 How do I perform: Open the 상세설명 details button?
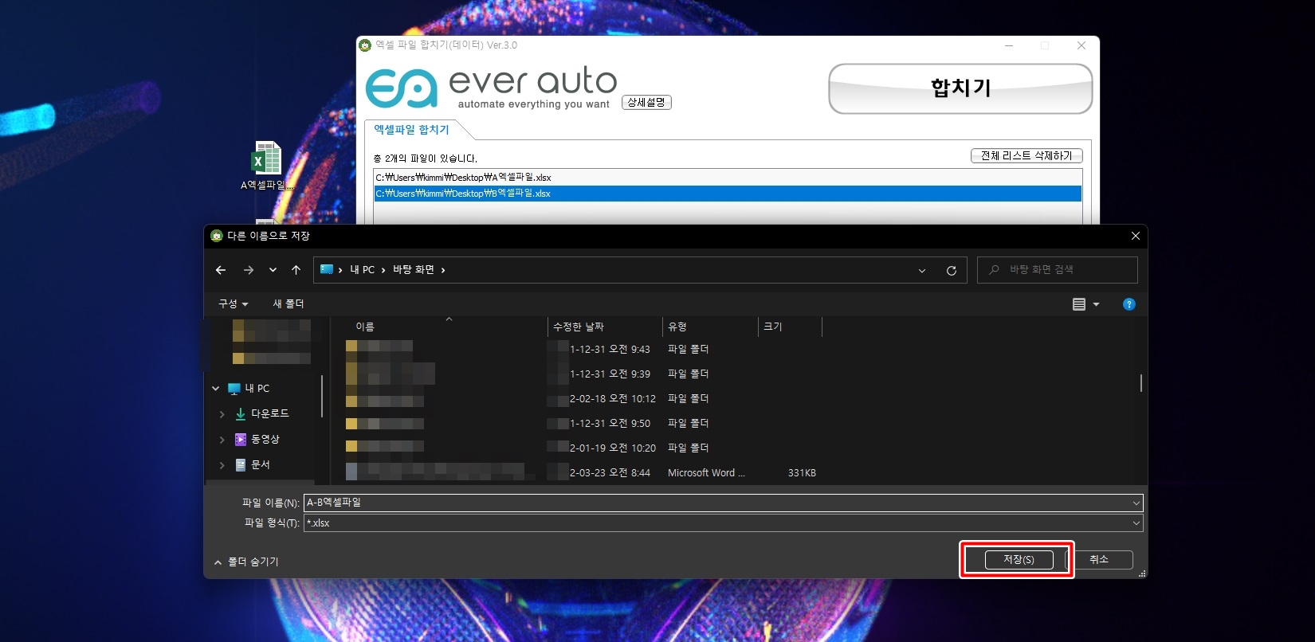tap(646, 102)
